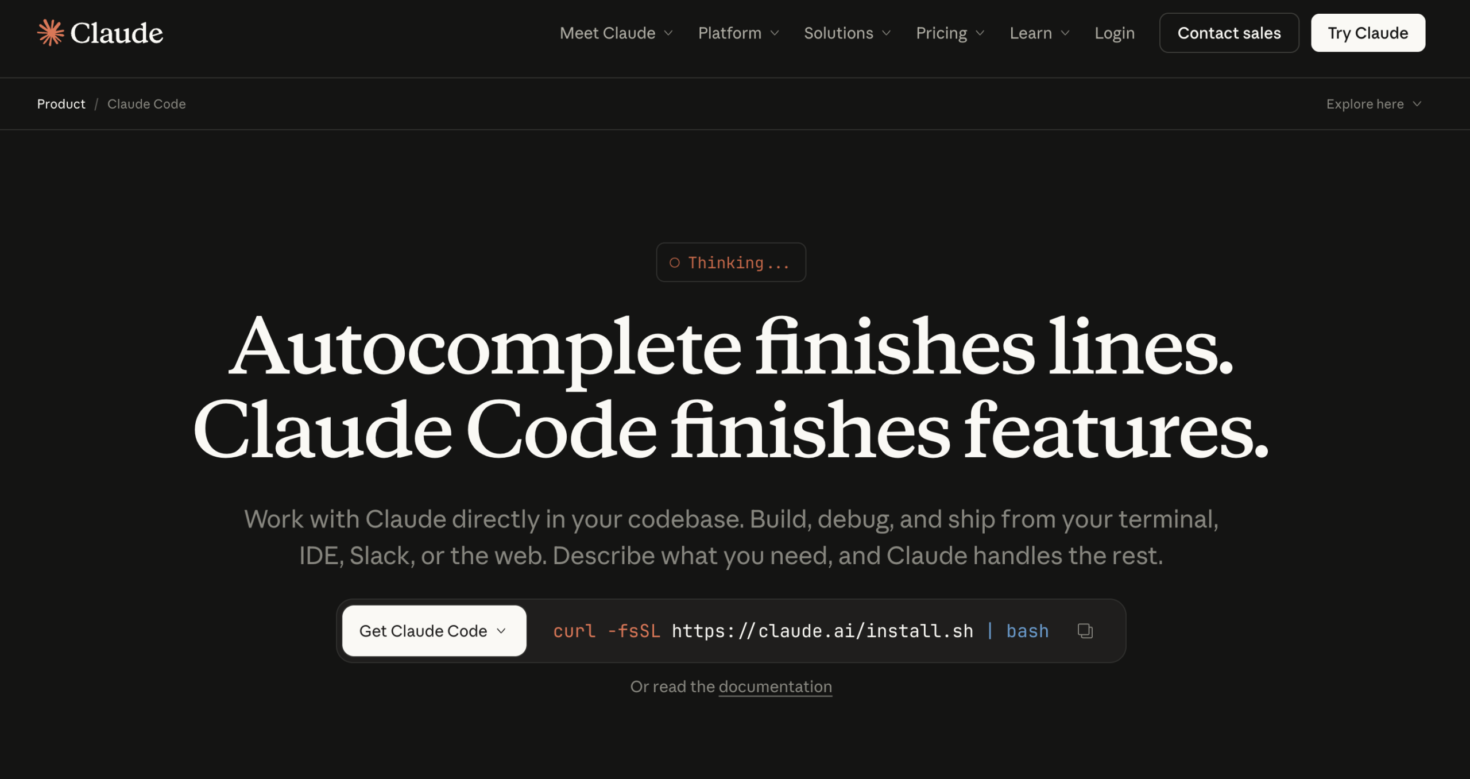The image size is (1470, 779).
Task: Expand the Pricing dropdown
Action: click(942, 33)
